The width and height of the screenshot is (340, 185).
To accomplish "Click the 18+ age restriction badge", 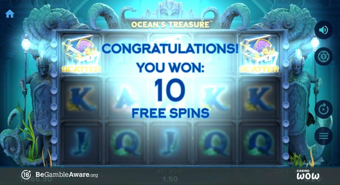I will point(26,174).
